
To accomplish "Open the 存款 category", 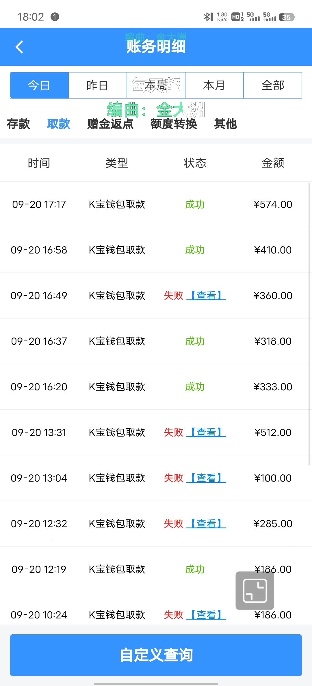I will 18,124.
